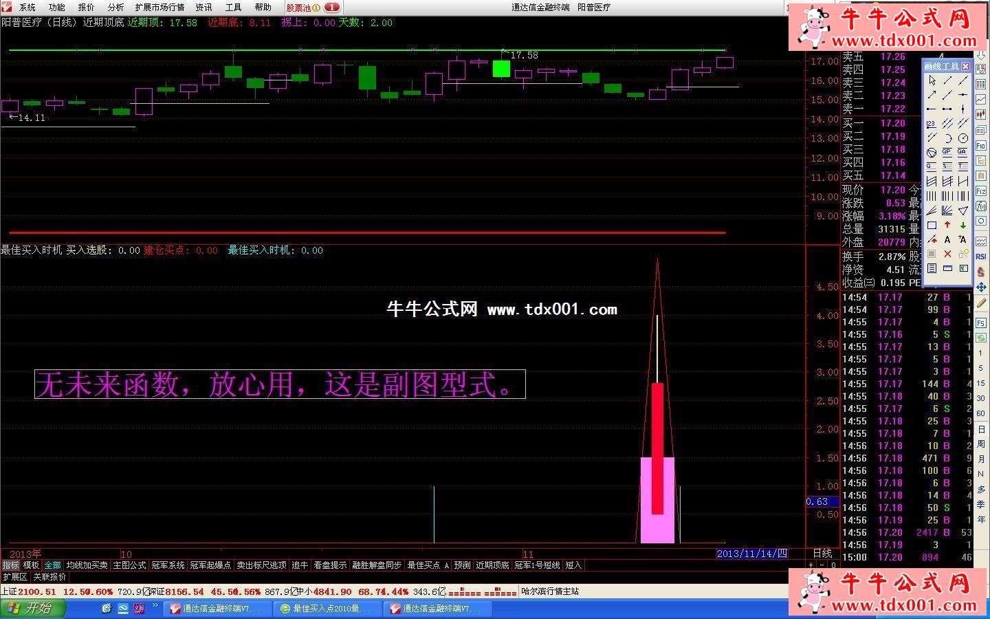Select the circle arc drawing tool
The height and width of the screenshot is (619, 990).
click(947, 138)
